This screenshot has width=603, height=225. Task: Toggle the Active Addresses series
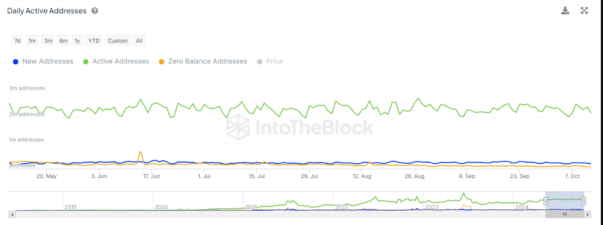click(116, 61)
